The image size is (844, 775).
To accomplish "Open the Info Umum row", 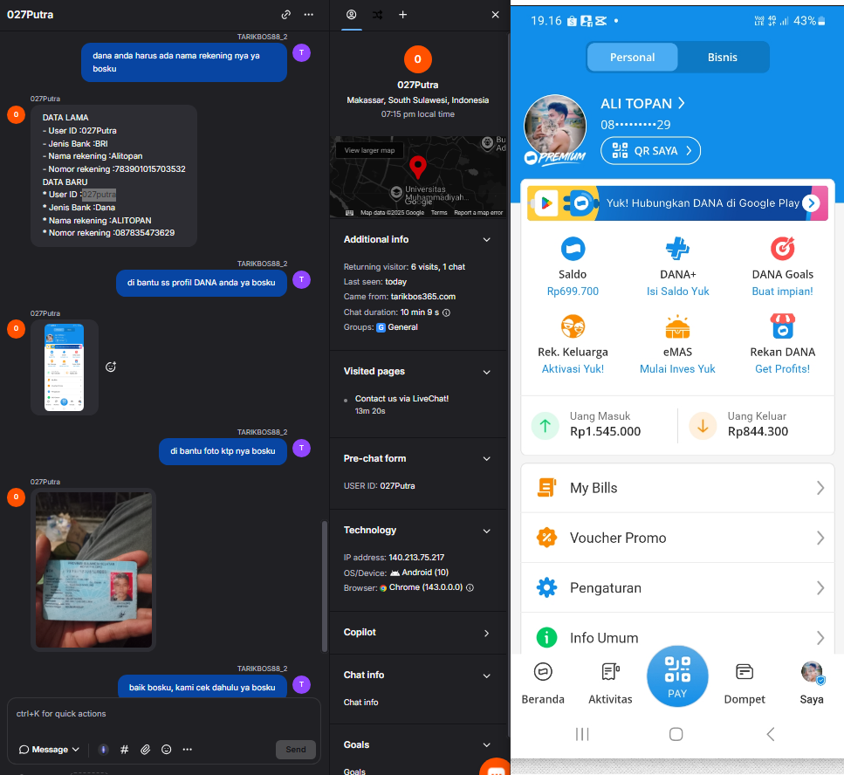I will coord(677,637).
